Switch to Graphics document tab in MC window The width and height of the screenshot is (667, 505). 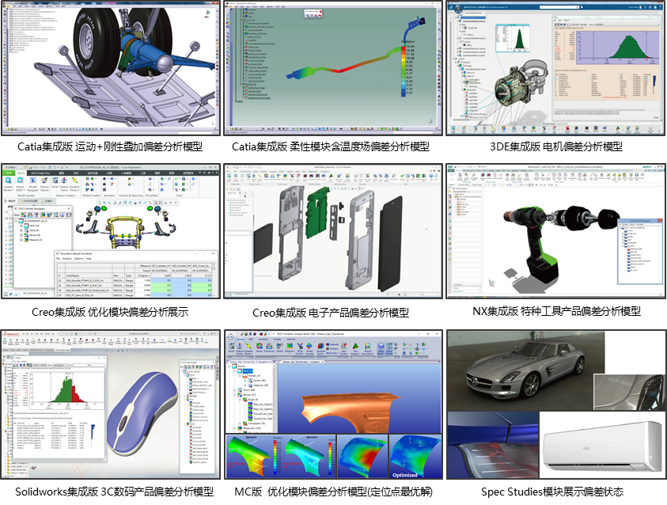302,362
